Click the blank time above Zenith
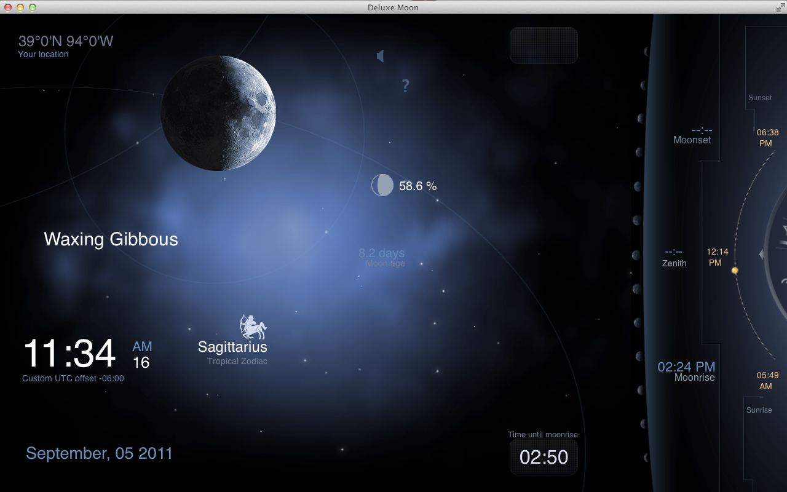The image size is (787, 492). click(x=674, y=252)
